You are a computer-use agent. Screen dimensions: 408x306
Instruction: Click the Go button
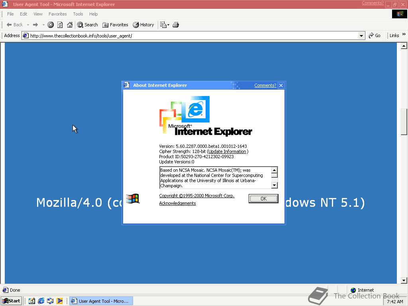pyautogui.click(x=375, y=35)
